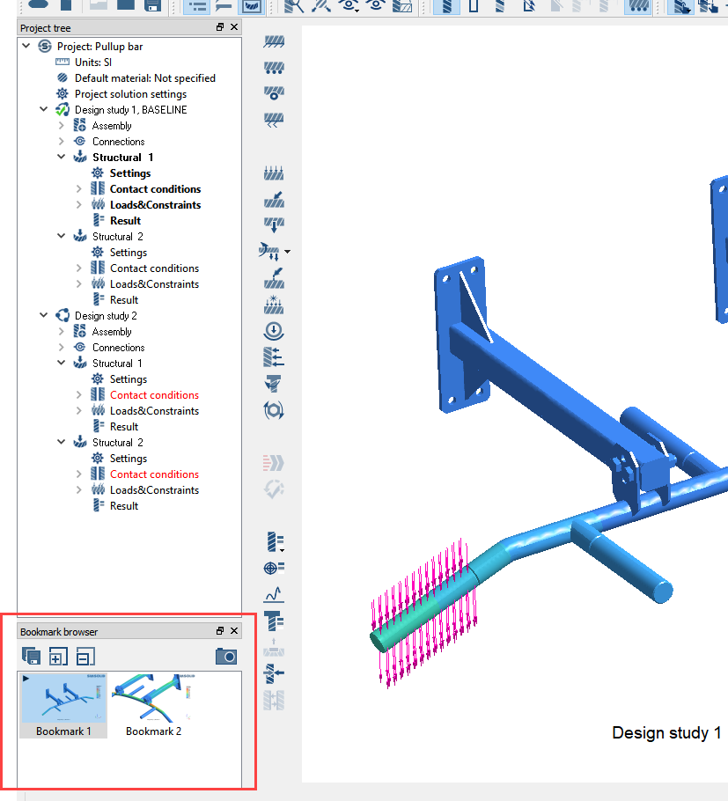Click the faded upward arrow over part icon
This screenshot has height=801, width=728.
[x=274, y=647]
